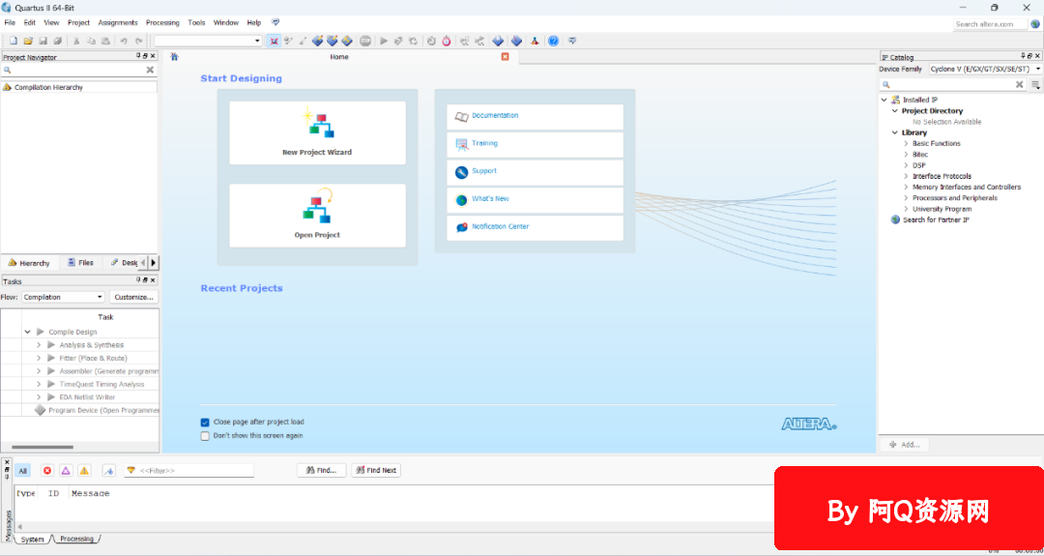Expand the TimeQuest Timing Analysis task
The image size is (1044, 556).
point(39,384)
